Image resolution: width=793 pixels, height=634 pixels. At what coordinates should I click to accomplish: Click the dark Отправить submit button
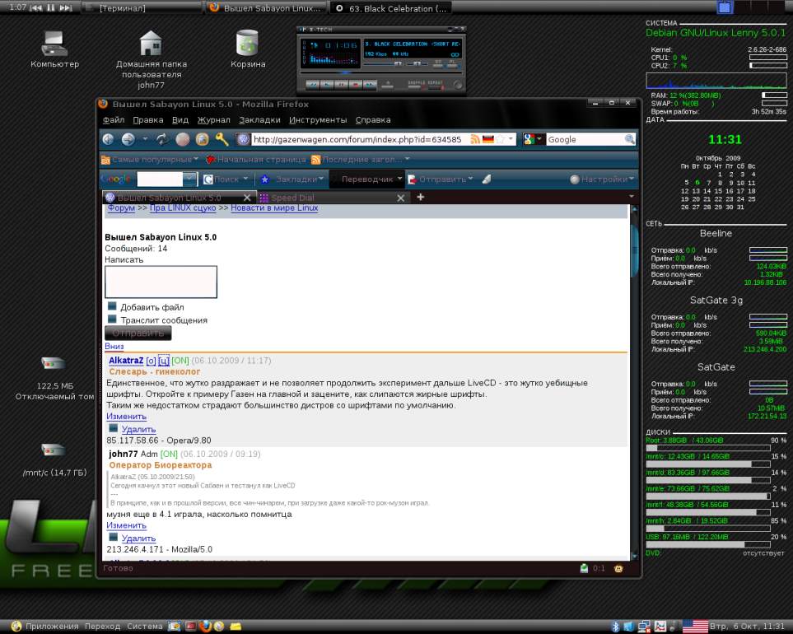tap(138, 333)
